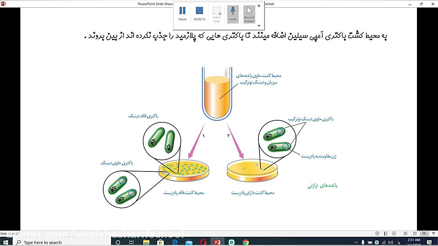Change the فا input language

[x=399, y=243]
